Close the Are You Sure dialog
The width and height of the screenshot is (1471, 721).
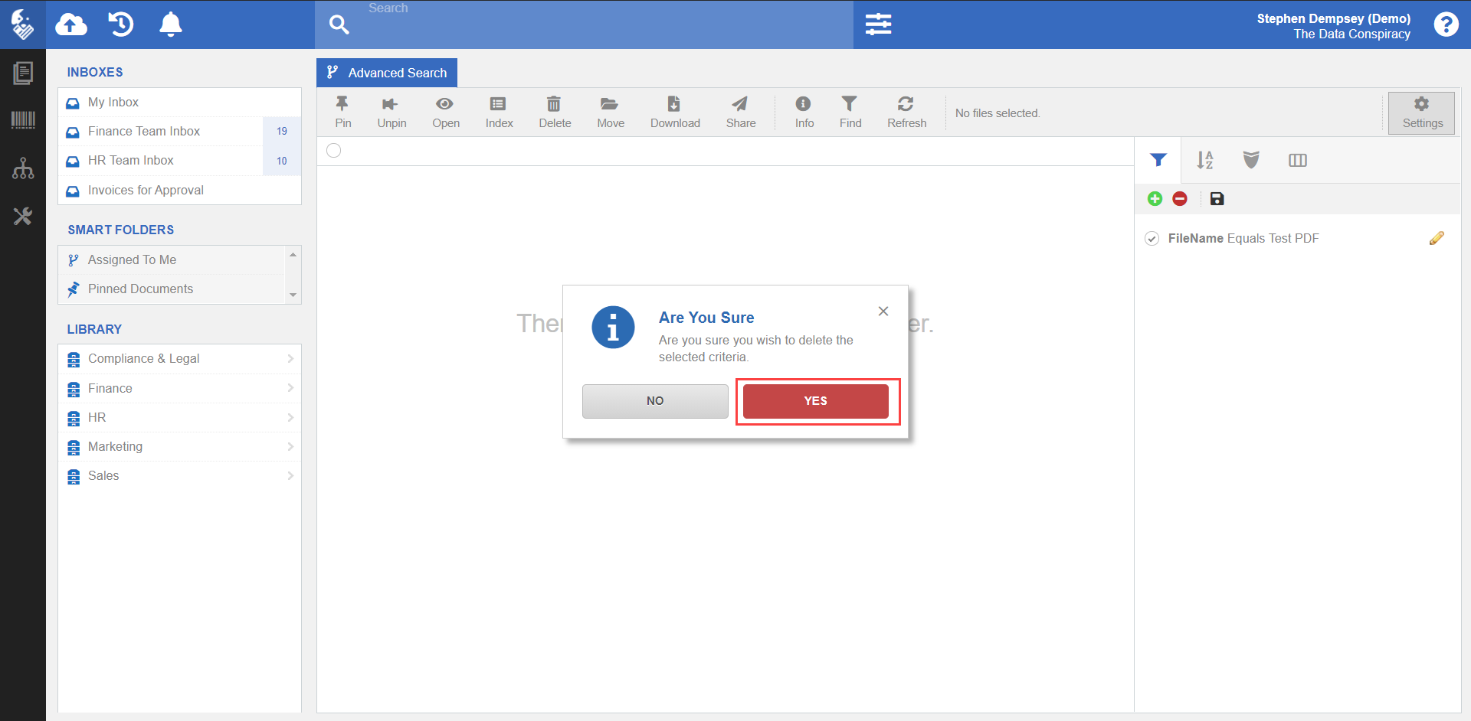point(883,311)
